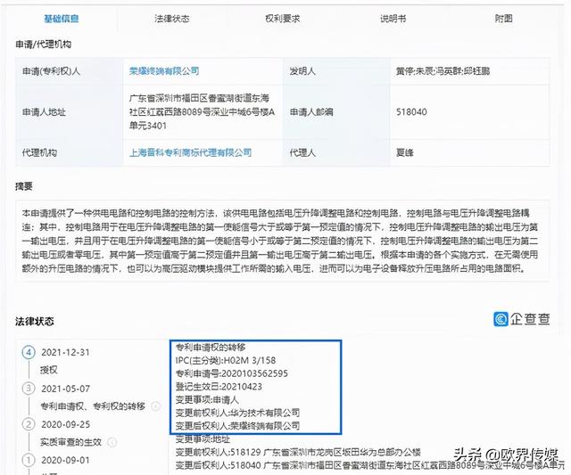Click info icon beside 实质审查的生效

pyautogui.click(x=112, y=442)
